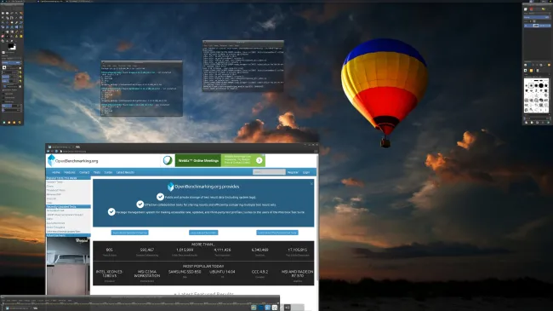553x311 pixels.
Task: Close the blue provides banner
Action: pos(311,183)
